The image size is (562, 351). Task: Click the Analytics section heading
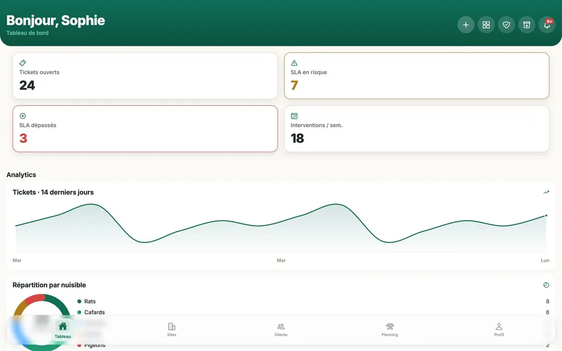pos(21,175)
